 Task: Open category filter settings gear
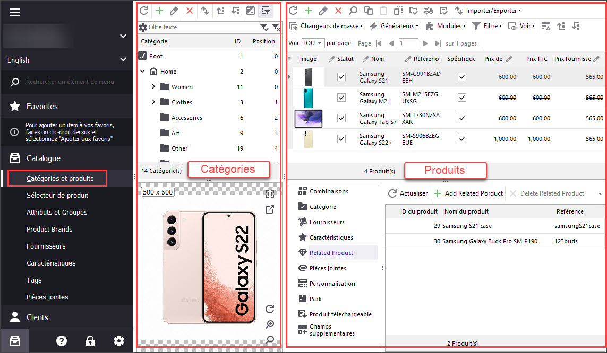tap(143, 27)
